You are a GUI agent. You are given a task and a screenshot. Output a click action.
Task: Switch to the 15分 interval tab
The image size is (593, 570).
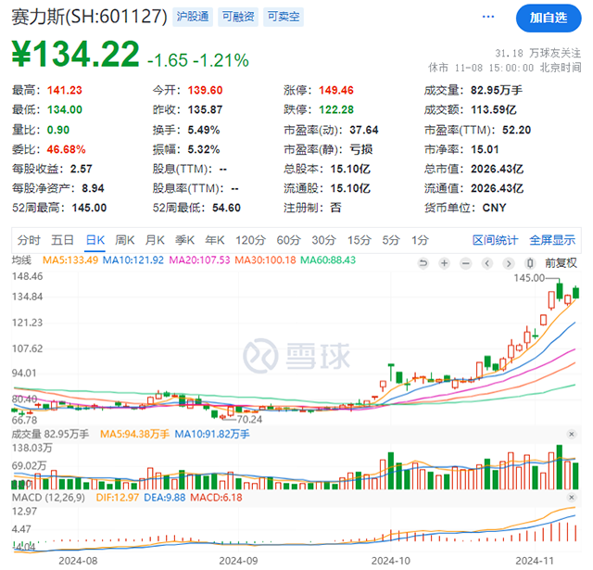pyautogui.click(x=360, y=240)
